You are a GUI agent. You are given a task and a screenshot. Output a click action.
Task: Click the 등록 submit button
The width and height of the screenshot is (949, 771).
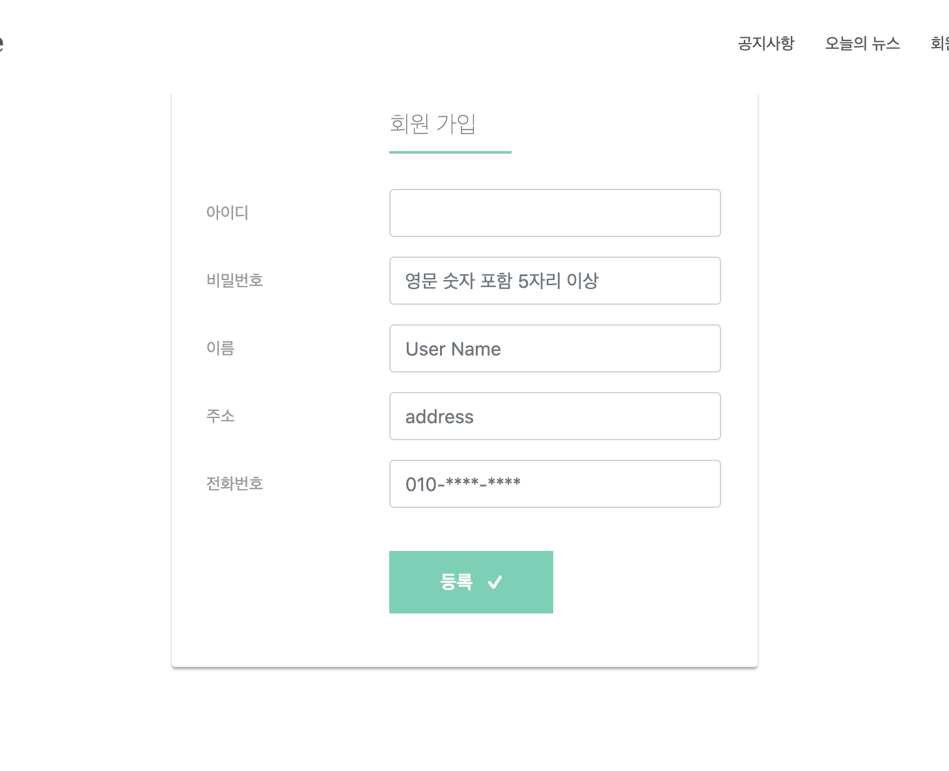pos(471,582)
